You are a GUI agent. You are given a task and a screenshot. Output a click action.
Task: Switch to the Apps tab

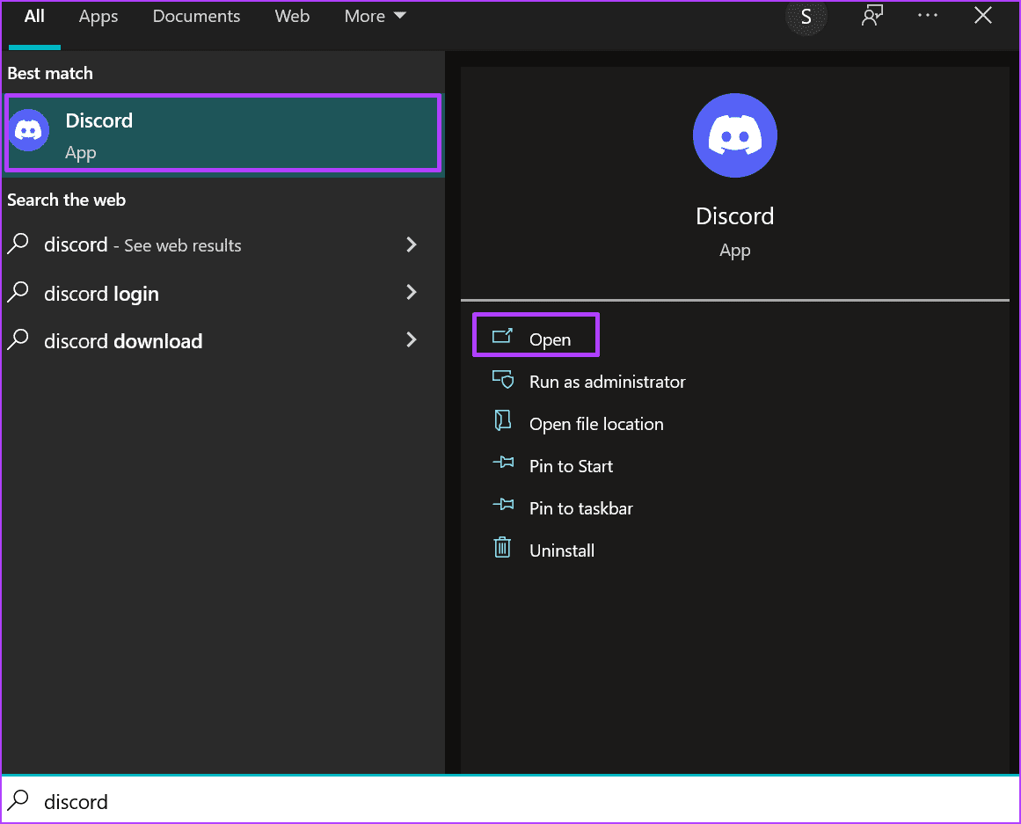98,16
